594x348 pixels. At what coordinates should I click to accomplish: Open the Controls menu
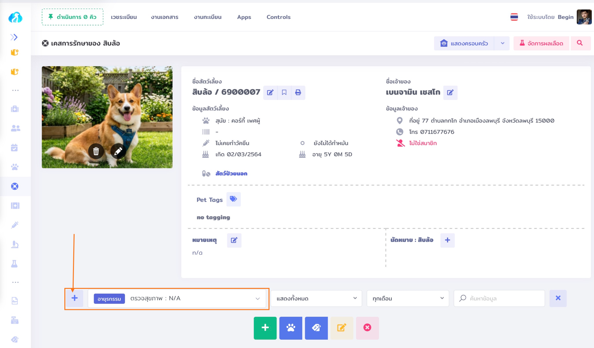(278, 17)
